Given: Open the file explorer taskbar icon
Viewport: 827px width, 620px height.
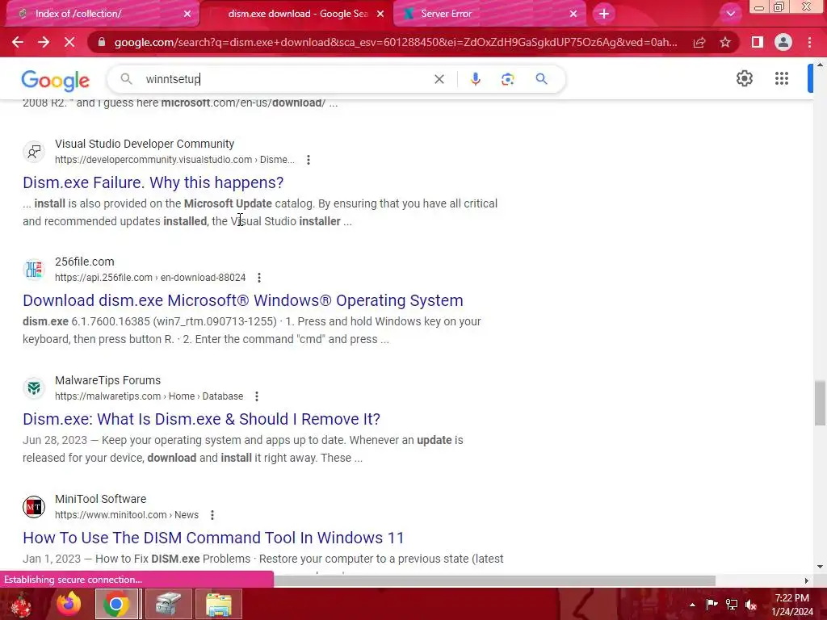Looking at the screenshot, I should [x=218, y=604].
